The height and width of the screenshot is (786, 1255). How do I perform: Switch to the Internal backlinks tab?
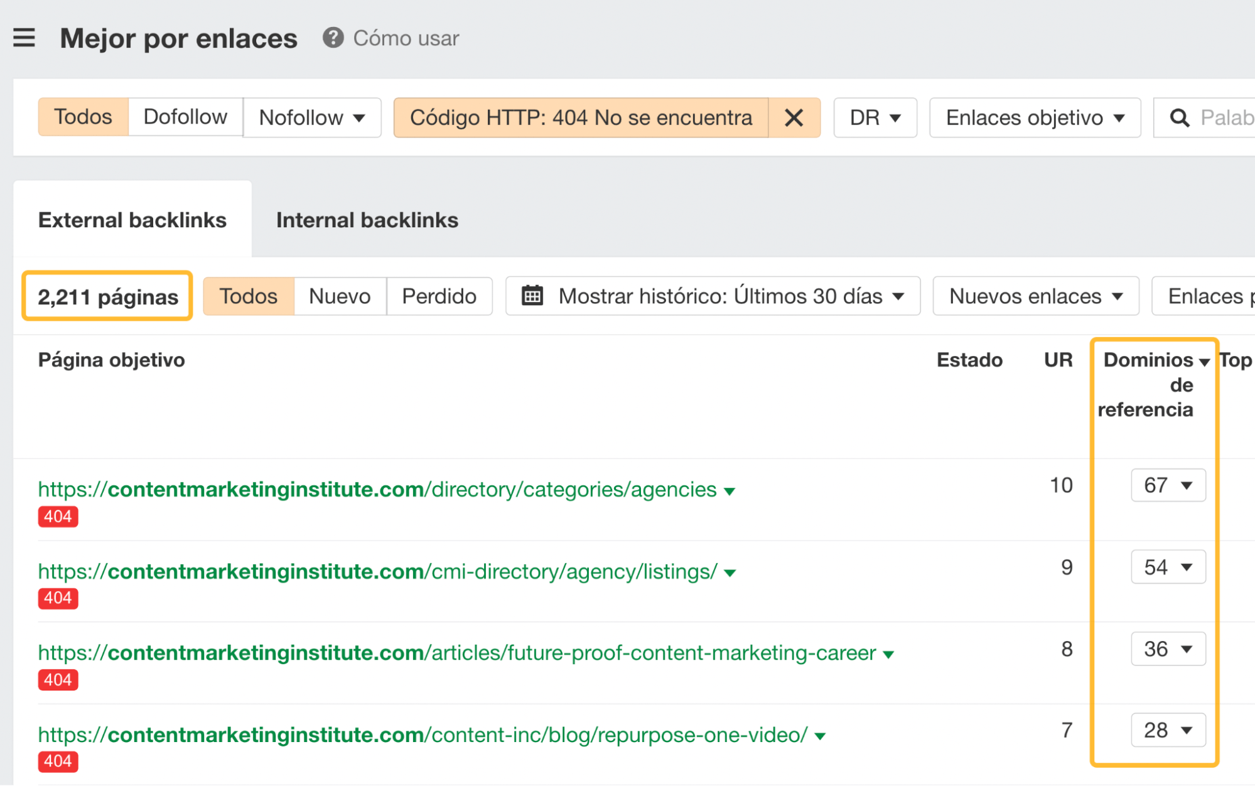[x=367, y=220]
